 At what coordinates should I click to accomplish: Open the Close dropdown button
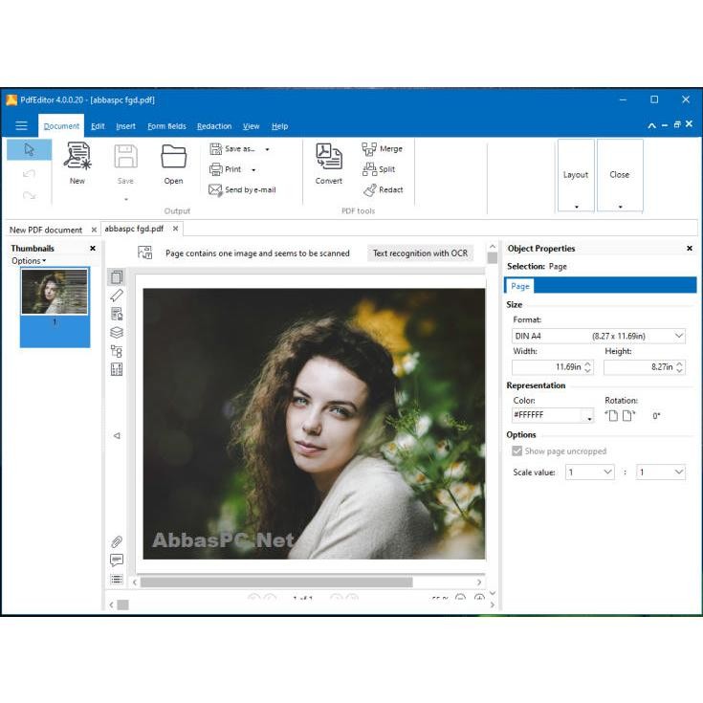click(620, 175)
